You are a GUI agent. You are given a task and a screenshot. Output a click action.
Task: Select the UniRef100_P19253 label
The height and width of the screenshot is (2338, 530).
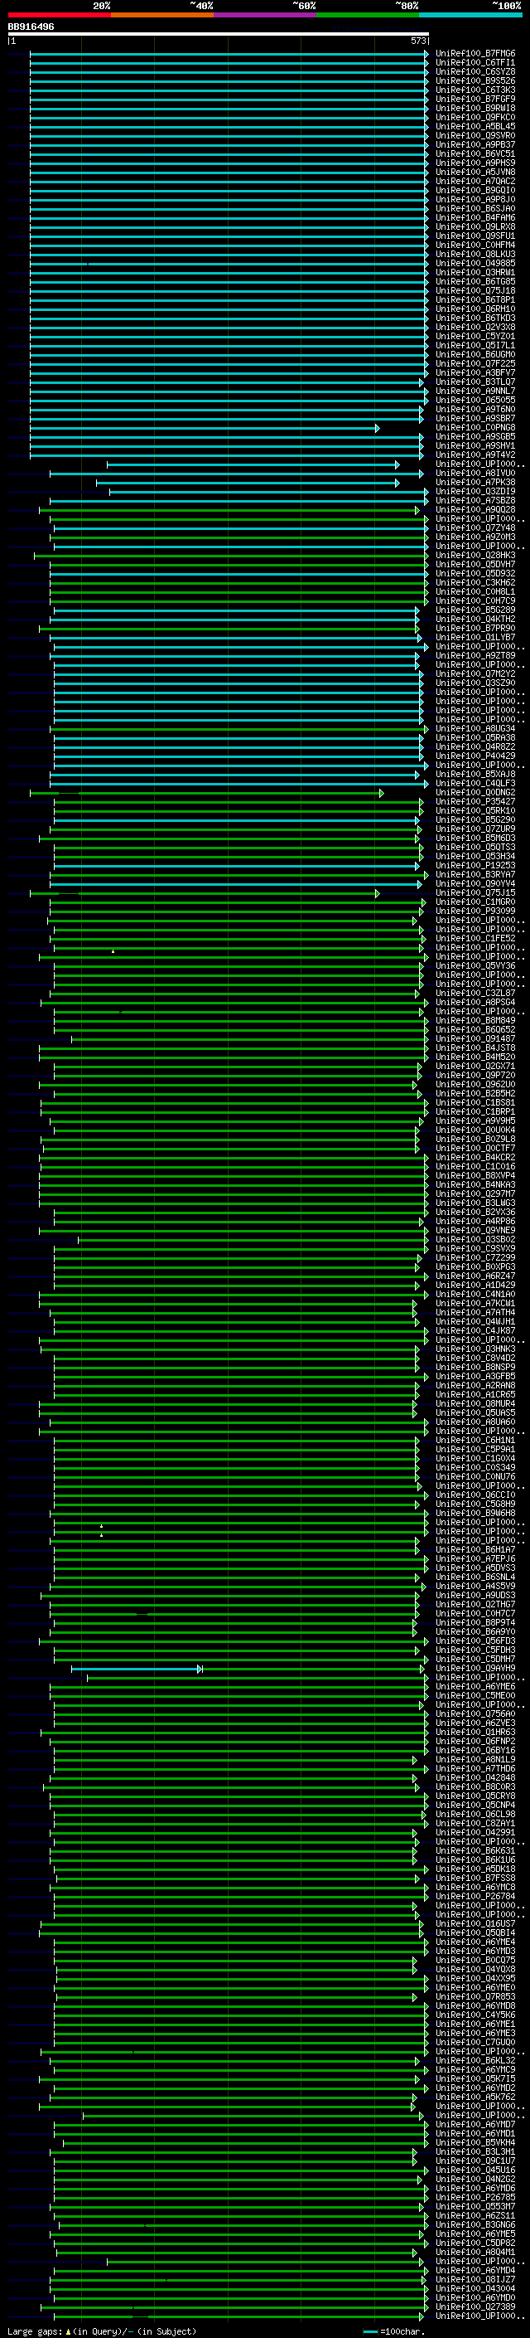coord(475,866)
